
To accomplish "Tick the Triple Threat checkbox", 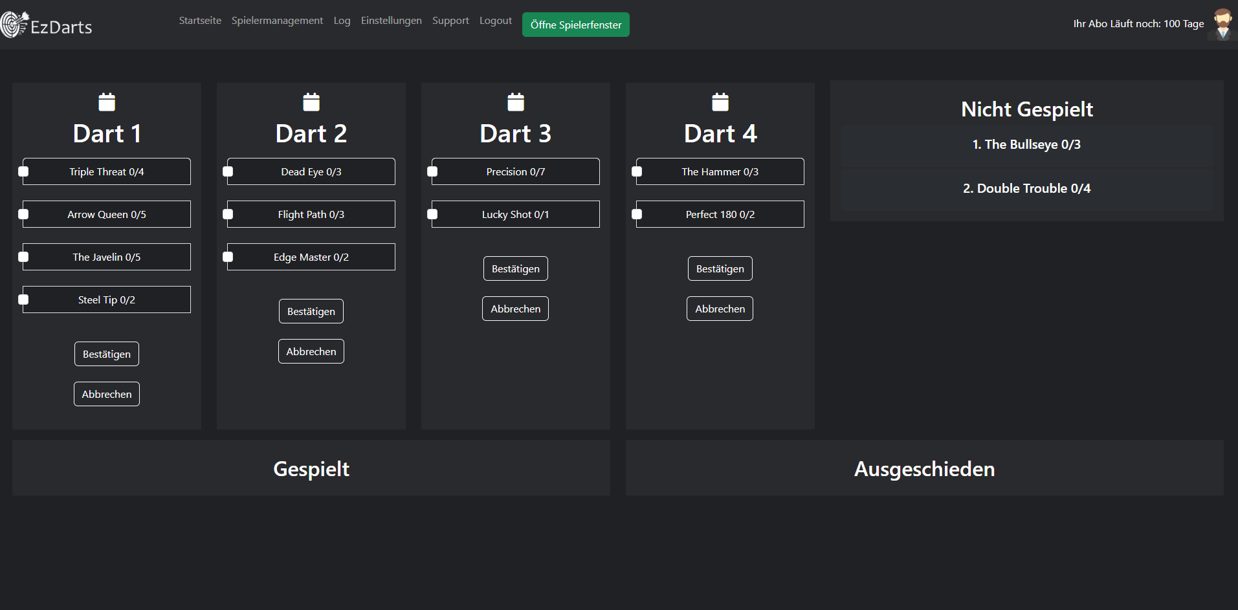I will [x=23, y=171].
